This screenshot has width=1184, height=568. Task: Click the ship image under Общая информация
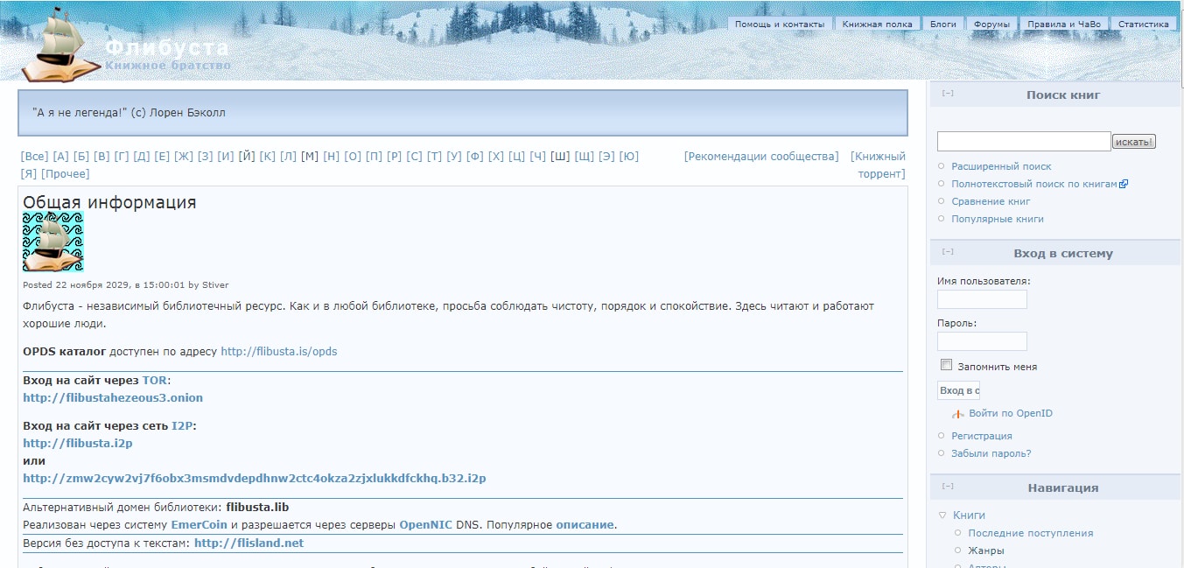click(53, 242)
